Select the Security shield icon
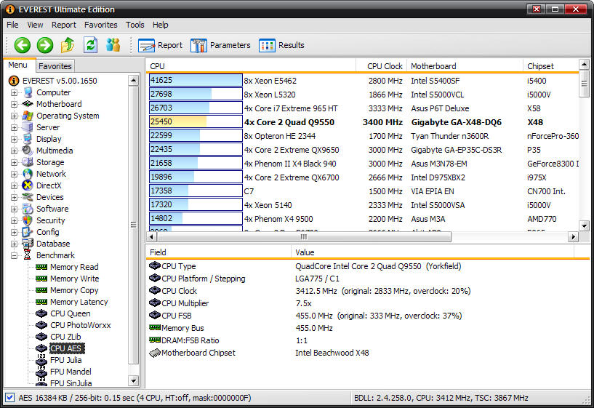This screenshot has height=408, width=594. point(28,220)
